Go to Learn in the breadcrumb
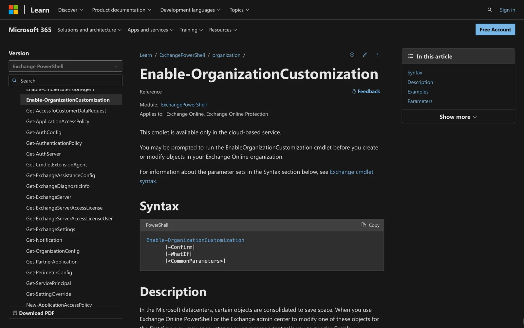This screenshot has width=524, height=328. pyautogui.click(x=146, y=55)
